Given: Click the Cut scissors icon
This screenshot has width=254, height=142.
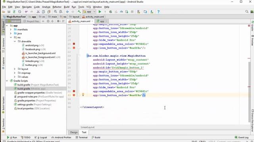Looking at the screenshot, I should pos(38,12).
